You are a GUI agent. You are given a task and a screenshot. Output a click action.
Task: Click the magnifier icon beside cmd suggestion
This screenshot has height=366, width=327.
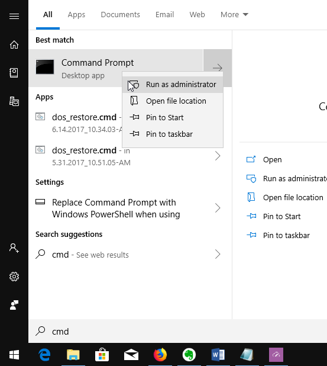pos(40,254)
